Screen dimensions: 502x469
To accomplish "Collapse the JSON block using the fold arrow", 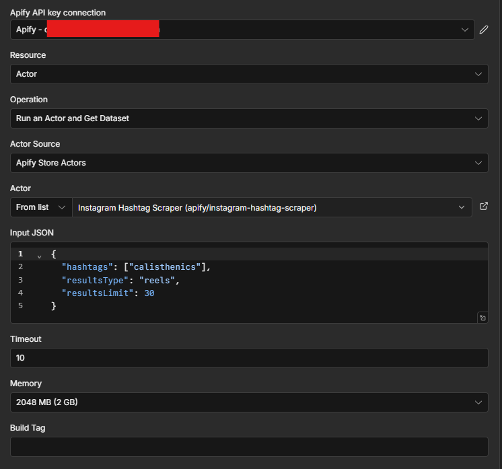I will click(39, 255).
